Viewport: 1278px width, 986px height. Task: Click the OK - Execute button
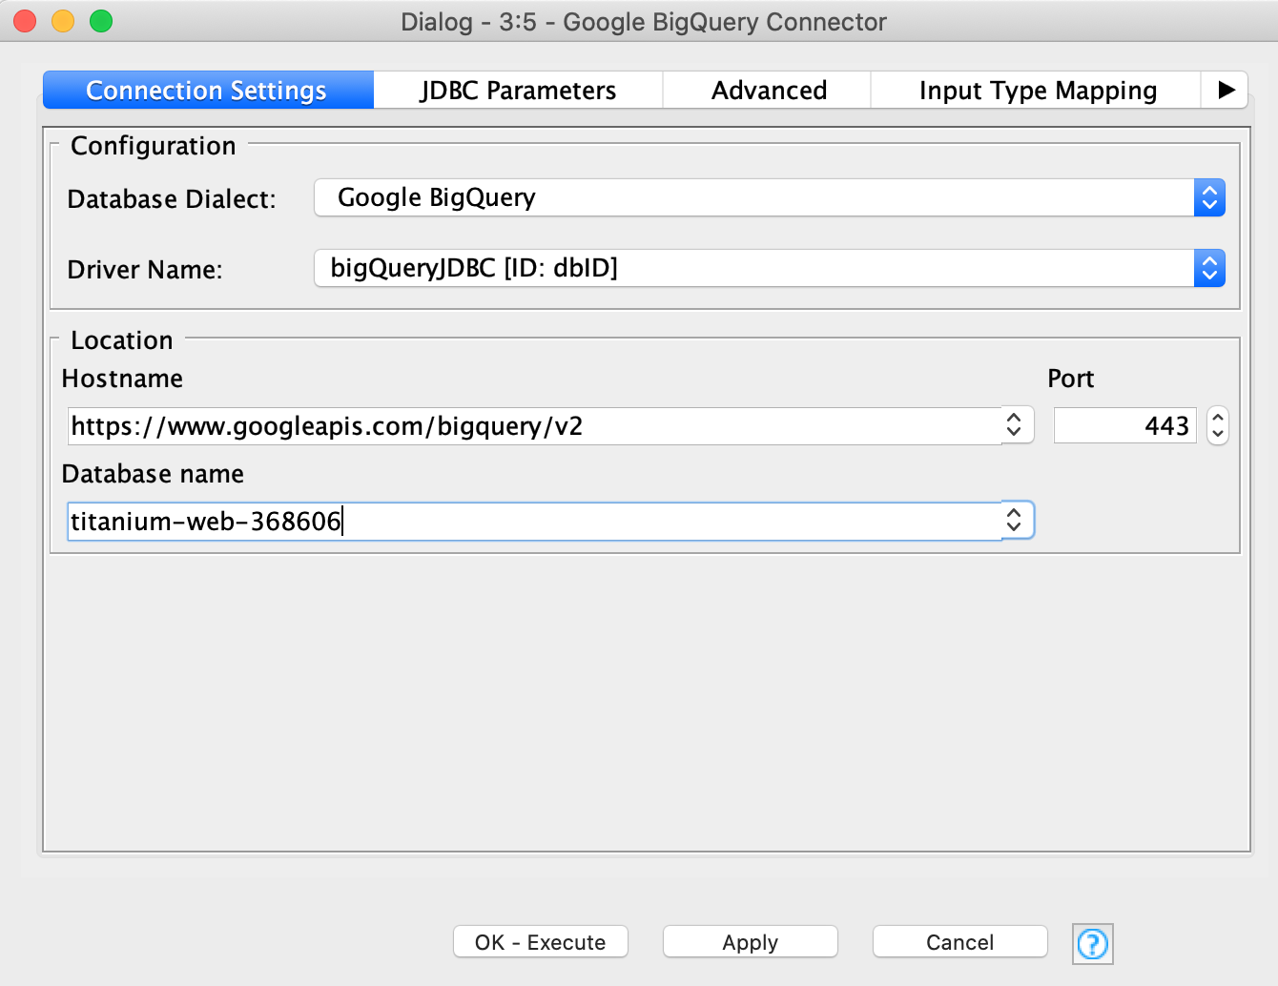pos(540,942)
